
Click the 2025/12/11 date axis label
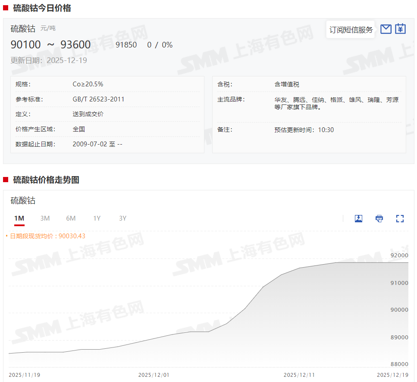pyautogui.click(x=299, y=375)
